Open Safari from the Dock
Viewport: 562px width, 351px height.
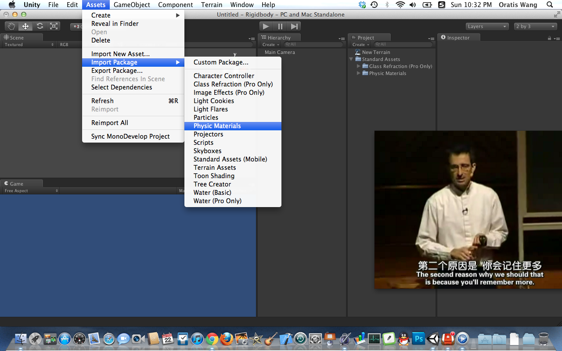[109, 339]
